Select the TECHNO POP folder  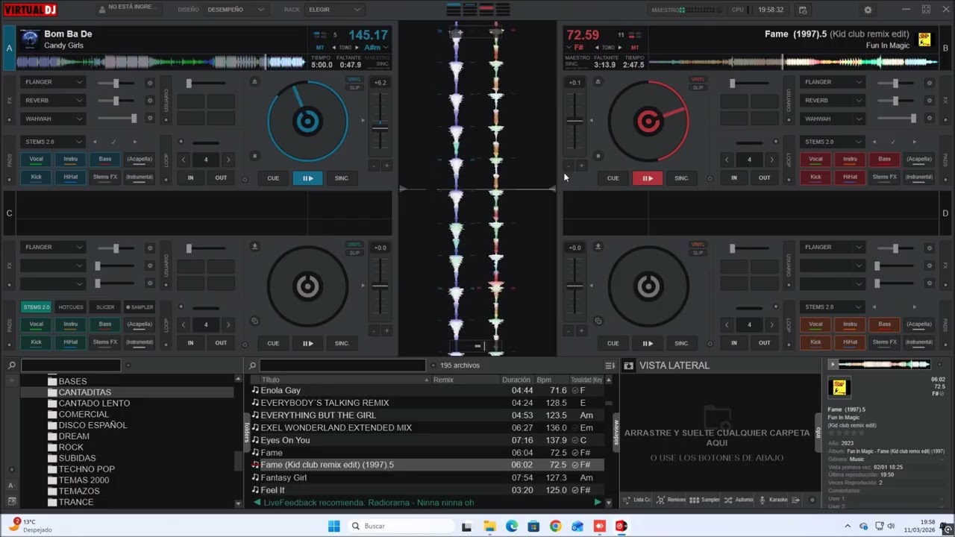click(87, 469)
